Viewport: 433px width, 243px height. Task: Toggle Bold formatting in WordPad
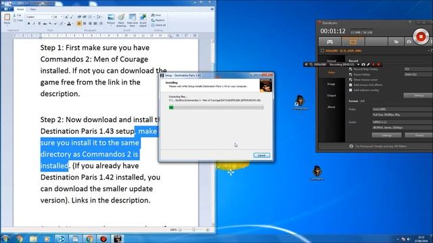[28, 24]
